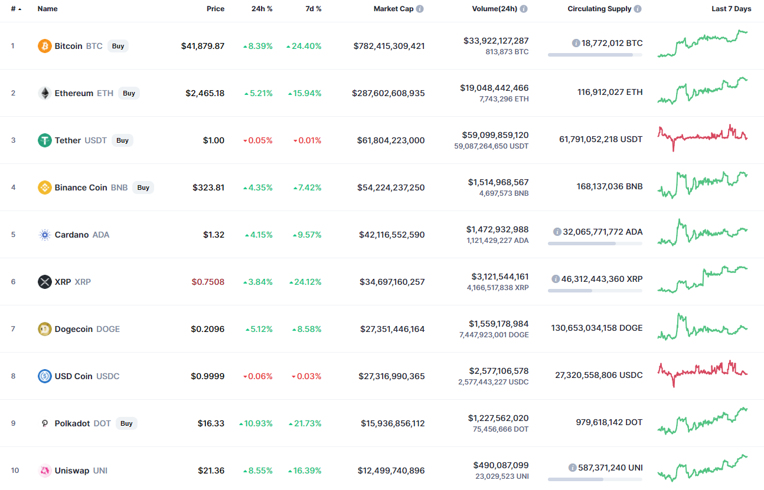
Task: Open the Dogecoin name link
Action: click(74, 329)
